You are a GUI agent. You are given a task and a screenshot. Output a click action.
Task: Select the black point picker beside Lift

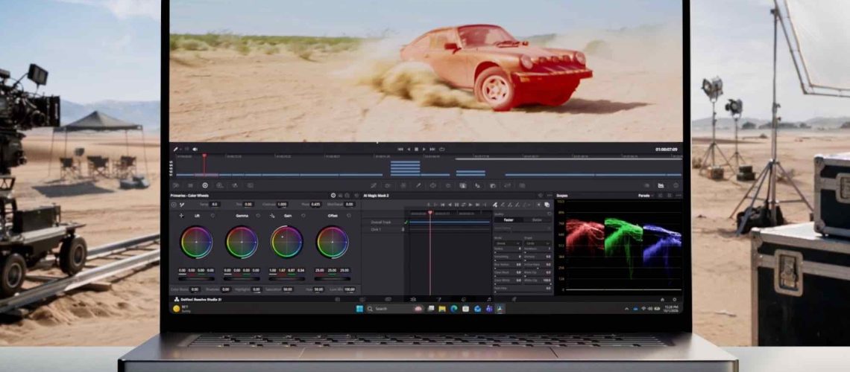pyautogui.click(x=181, y=215)
